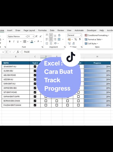Click the Borders icon
The width and height of the screenshot is (113, 152).
pos(25,42)
